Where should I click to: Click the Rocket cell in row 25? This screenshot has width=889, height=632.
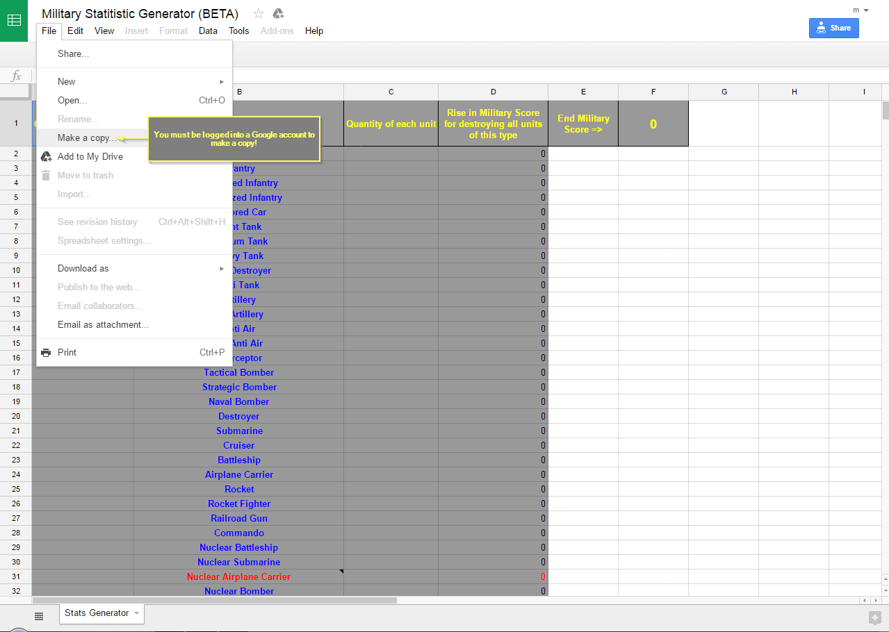point(239,490)
